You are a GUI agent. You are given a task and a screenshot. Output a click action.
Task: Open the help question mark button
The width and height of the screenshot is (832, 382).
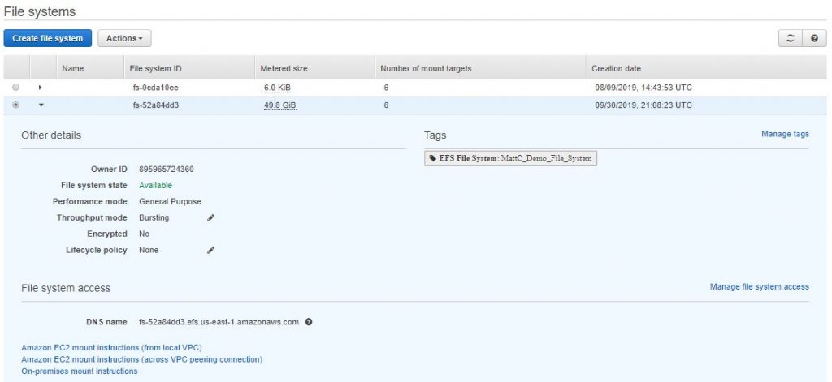point(814,39)
